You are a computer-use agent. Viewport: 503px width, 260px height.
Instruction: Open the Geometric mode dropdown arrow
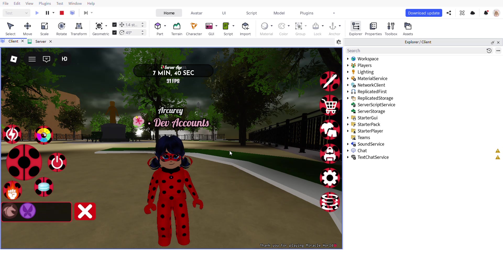point(106,26)
